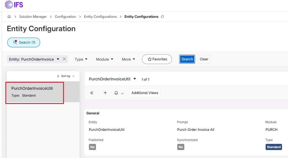Navigate to Solution Manager breadcrumb
The height and width of the screenshot is (158, 288).
[33, 17]
